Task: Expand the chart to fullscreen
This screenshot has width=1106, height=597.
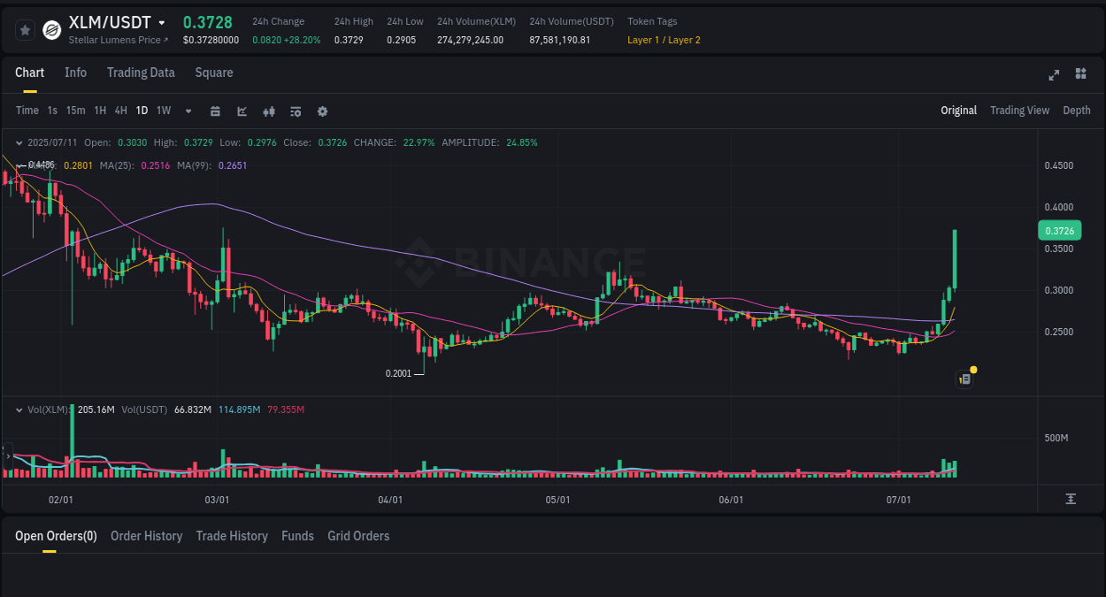Action: (x=1053, y=75)
